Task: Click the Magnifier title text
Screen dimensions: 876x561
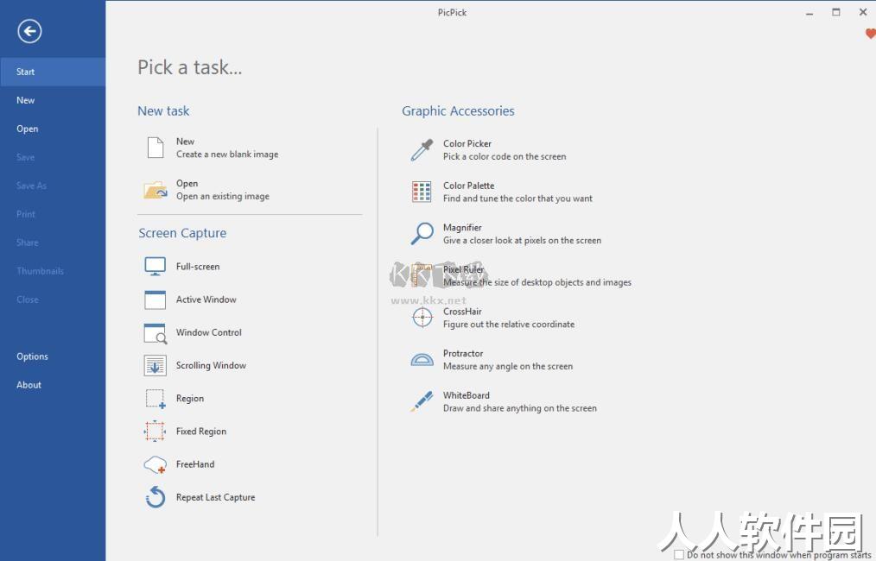Action: 462,228
